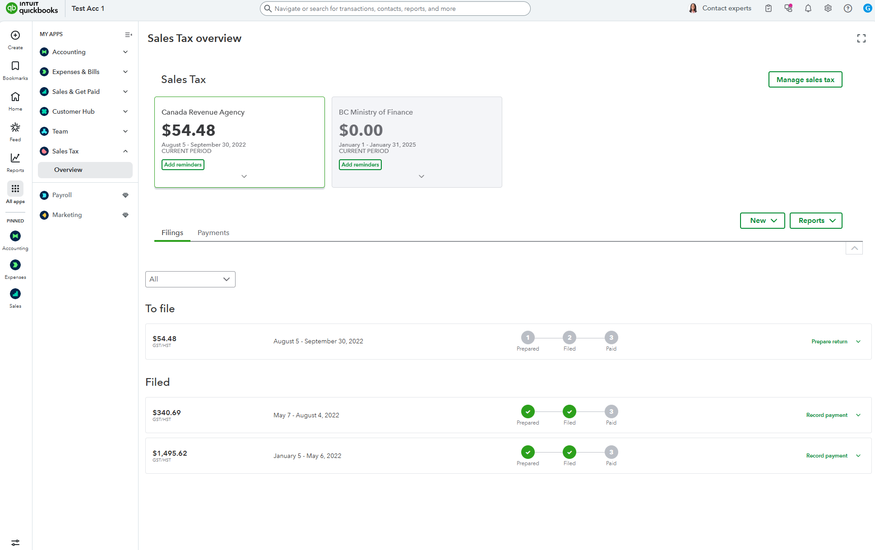
Task: Open the Bookmarks icon in sidebar
Action: (15, 66)
